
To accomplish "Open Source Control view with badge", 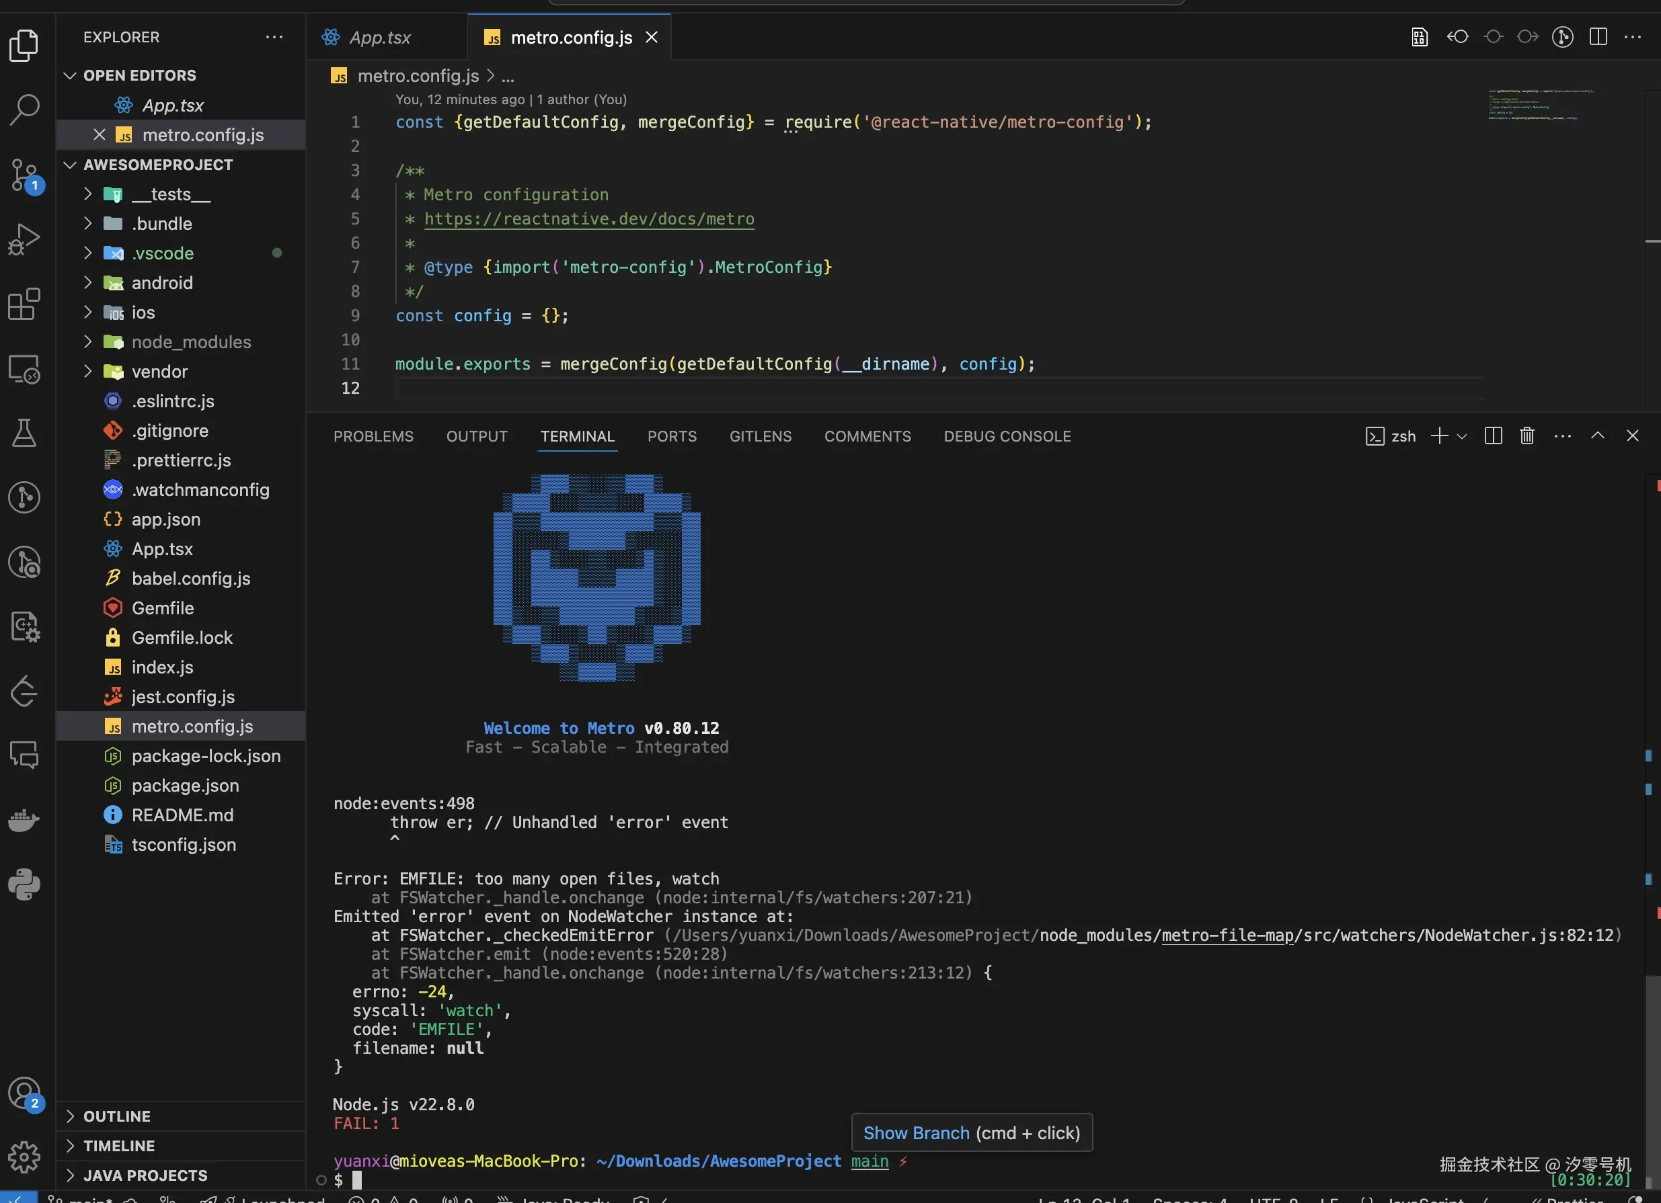I will 24,175.
